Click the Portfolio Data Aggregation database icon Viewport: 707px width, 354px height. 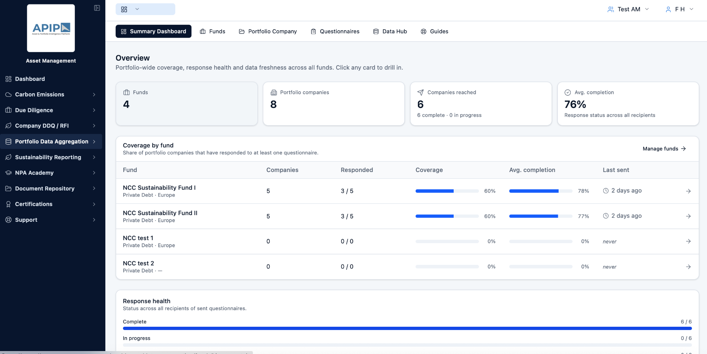[8, 141]
